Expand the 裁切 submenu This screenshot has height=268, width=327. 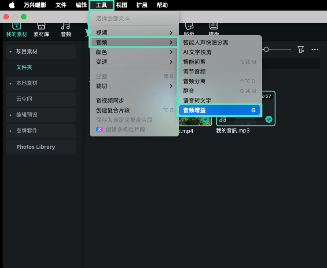[134, 86]
